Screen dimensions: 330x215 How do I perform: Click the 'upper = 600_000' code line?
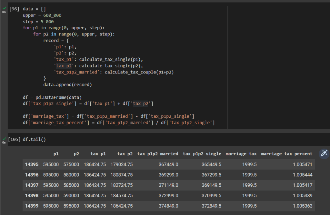[x=42, y=15]
